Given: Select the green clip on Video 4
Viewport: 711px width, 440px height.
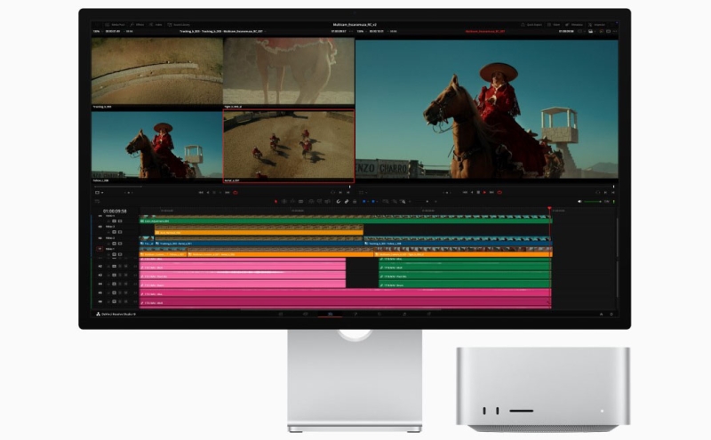Looking at the screenshot, I should coord(346,220).
